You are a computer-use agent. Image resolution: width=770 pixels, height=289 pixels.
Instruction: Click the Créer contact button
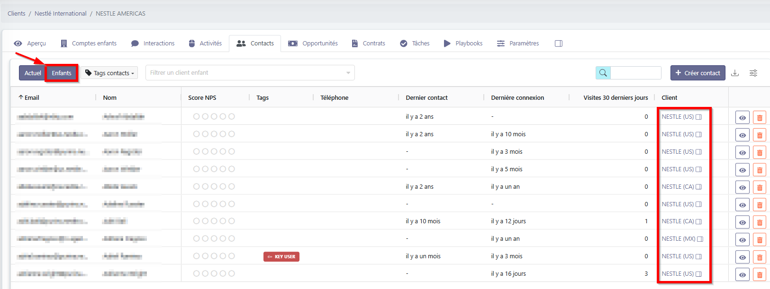(698, 73)
